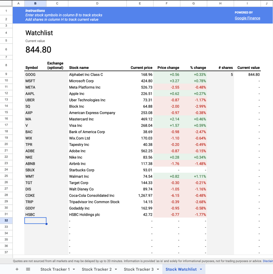Image resolution: width=273 pixels, height=274 pixels.
Task: Select row 20 header
Action: [x=6, y=144]
